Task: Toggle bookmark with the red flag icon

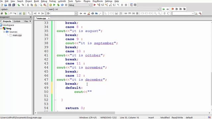Action: coord(173,9)
